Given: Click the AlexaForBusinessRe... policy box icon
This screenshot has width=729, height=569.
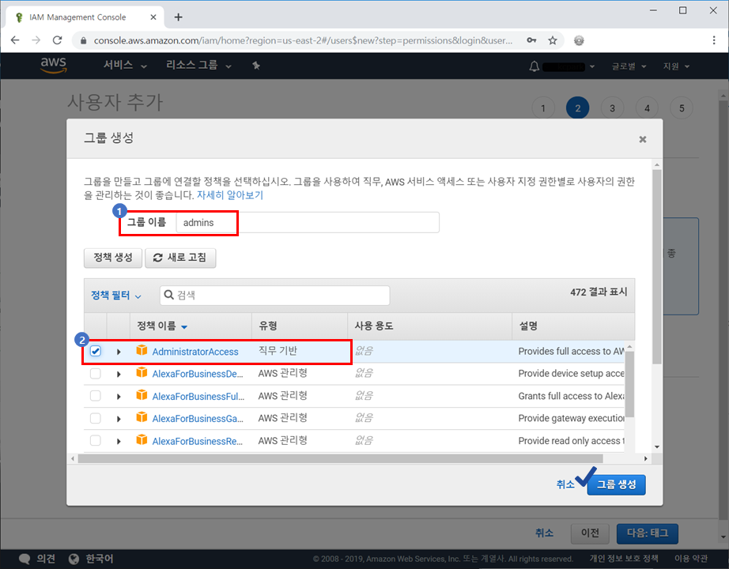Looking at the screenshot, I should [x=142, y=439].
